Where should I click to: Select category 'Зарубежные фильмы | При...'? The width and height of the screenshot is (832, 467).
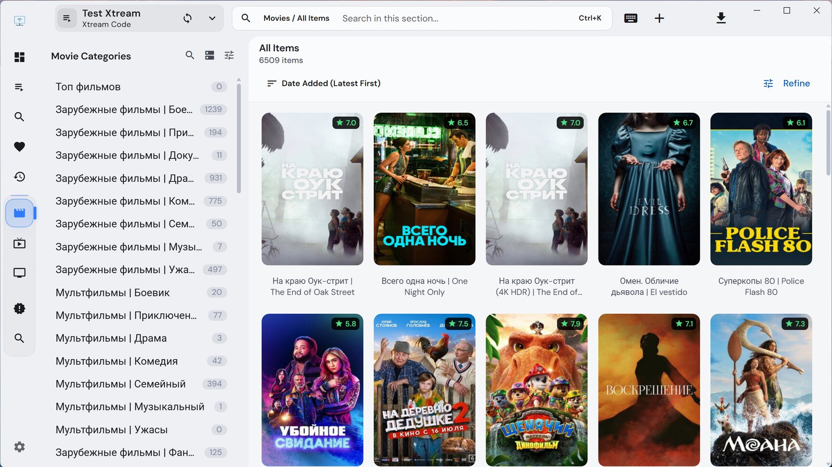click(140, 132)
